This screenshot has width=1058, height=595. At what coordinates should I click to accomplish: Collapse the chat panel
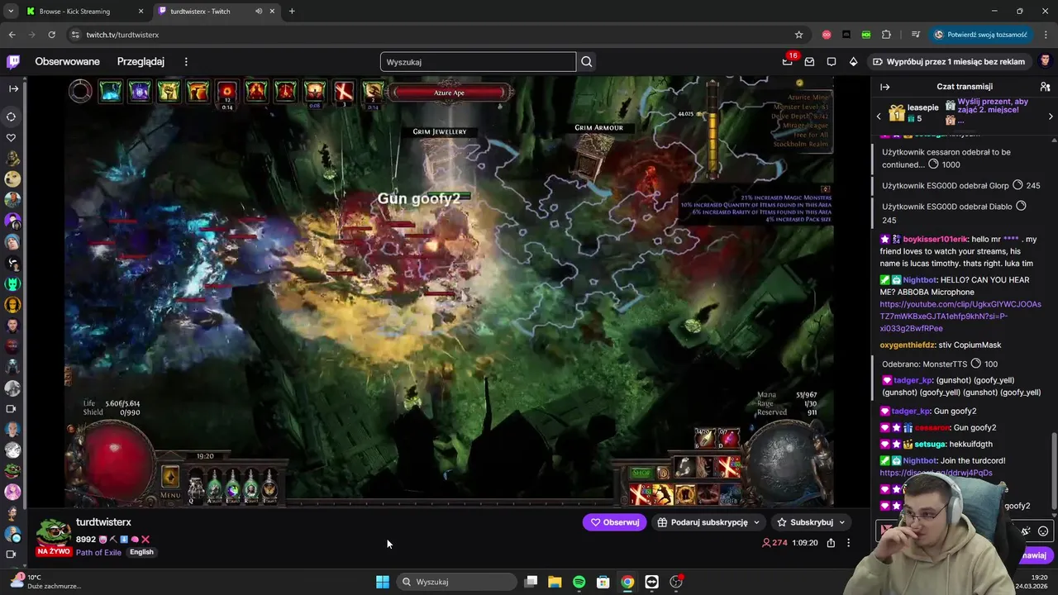(x=884, y=87)
